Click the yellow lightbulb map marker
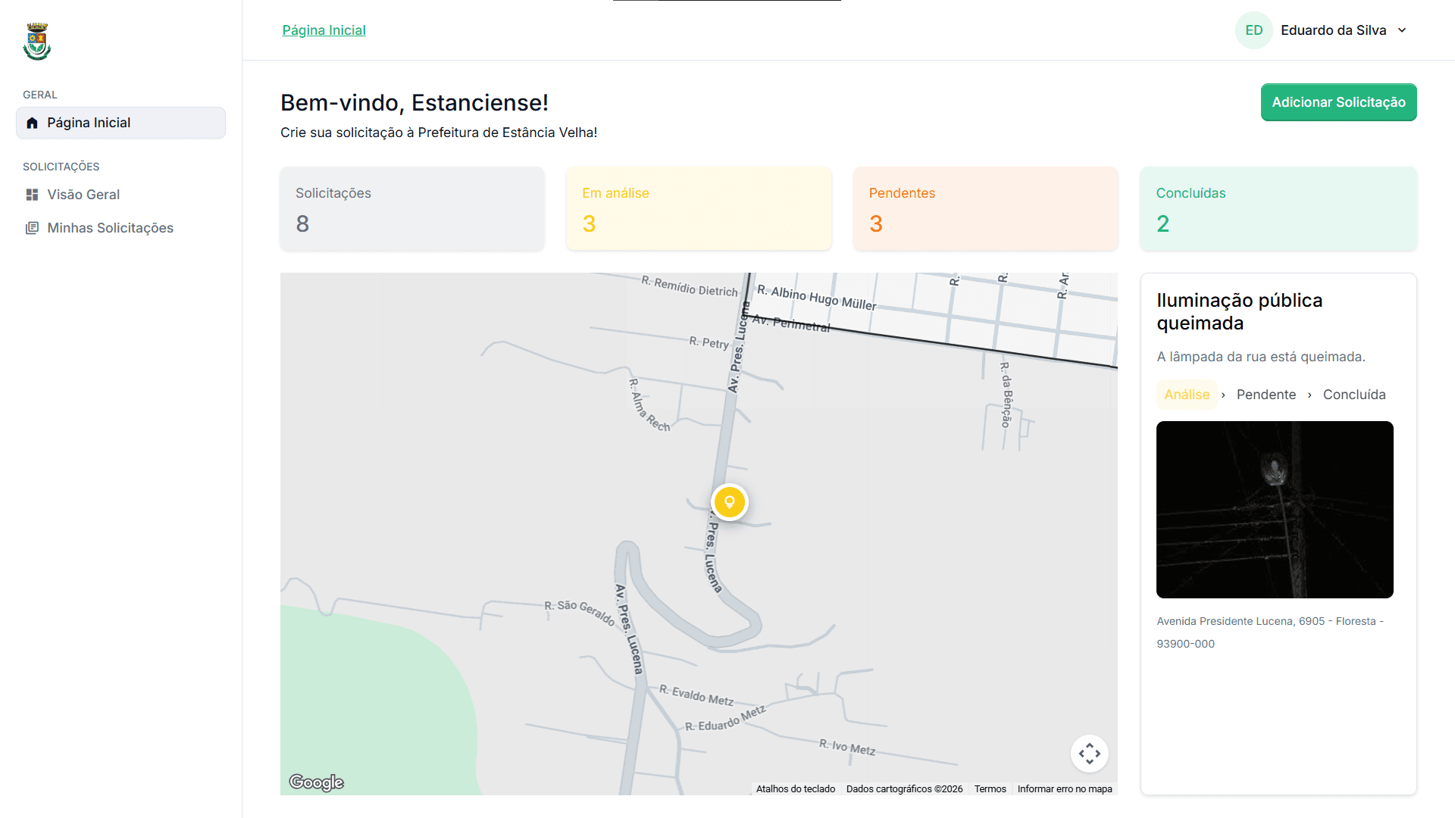Screen dimensions: 1455x818 [730, 502]
